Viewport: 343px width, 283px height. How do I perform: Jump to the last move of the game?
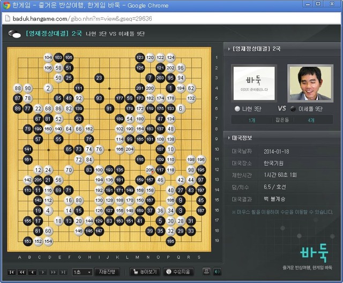pos(63,272)
